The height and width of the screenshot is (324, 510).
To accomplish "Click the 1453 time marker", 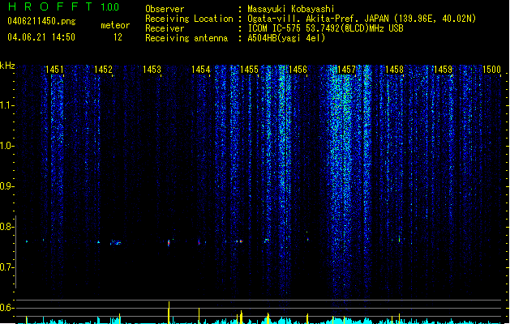I will point(152,69).
